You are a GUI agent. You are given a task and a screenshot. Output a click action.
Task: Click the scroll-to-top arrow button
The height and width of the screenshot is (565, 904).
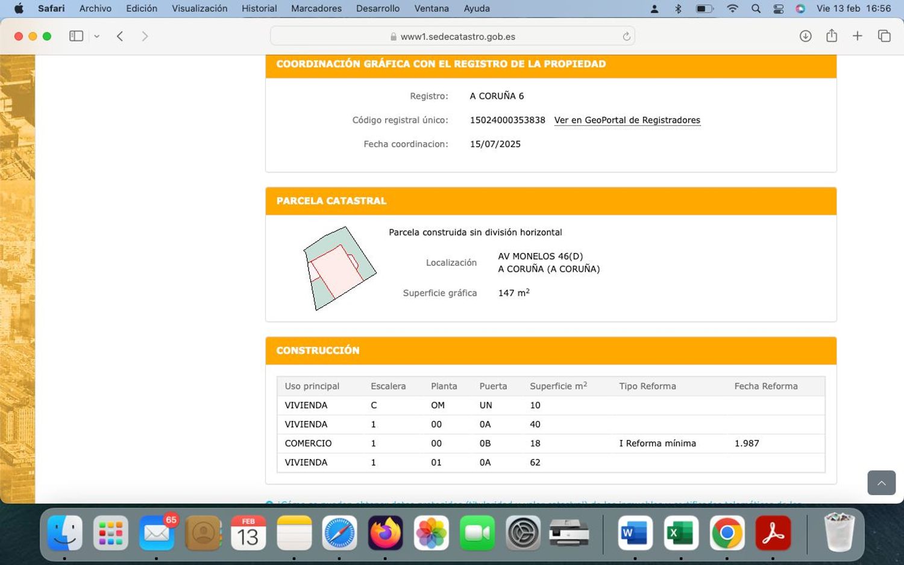point(881,482)
